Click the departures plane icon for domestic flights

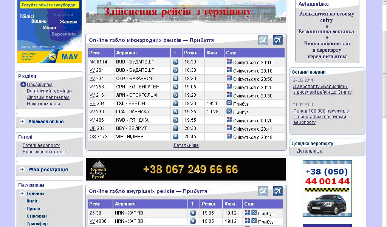point(278,191)
